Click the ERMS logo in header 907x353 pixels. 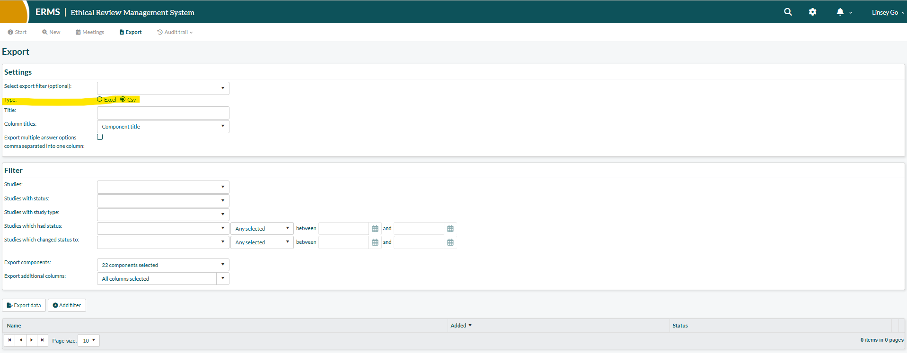(x=48, y=12)
